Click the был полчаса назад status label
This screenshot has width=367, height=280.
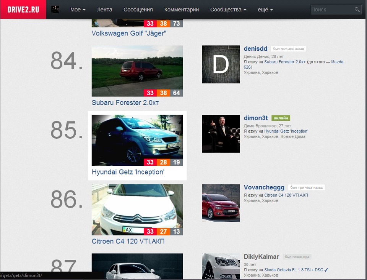click(x=289, y=49)
